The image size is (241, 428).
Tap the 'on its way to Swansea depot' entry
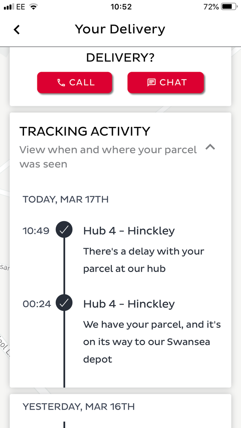click(x=152, y=342)
